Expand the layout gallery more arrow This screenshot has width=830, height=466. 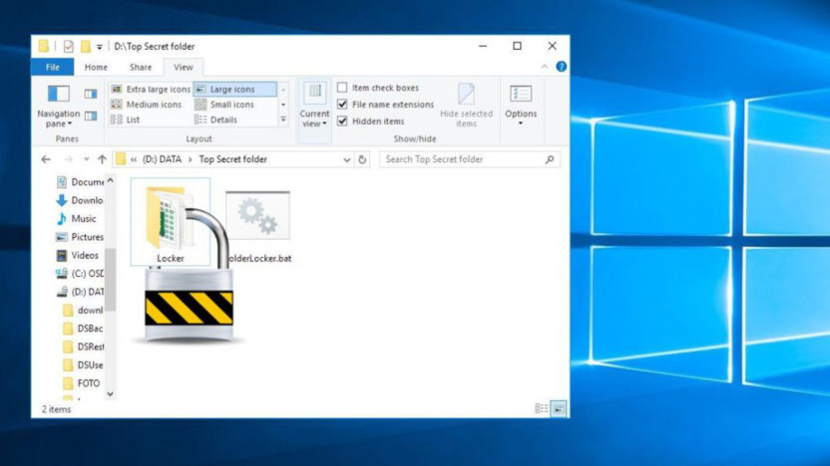pos(283,119)
